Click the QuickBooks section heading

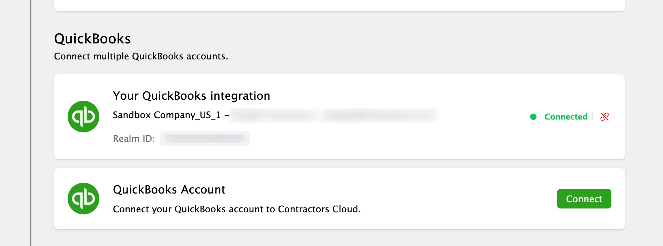92,39
